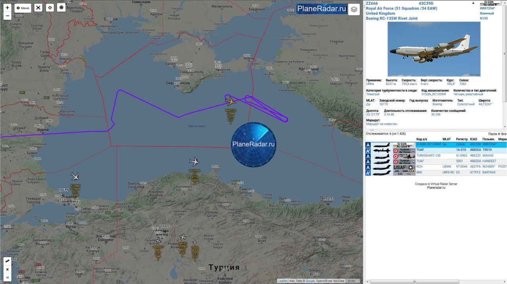Click the 43C39D ICAO code in details header
Image resolution: width=507 pixels, height=284 pixels.
pyautogui.click(x=426, y=4)
